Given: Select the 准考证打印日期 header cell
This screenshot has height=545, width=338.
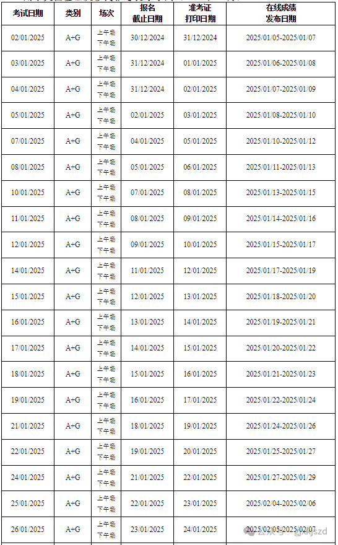Looking at the screenshot, I should click(200, 13).
